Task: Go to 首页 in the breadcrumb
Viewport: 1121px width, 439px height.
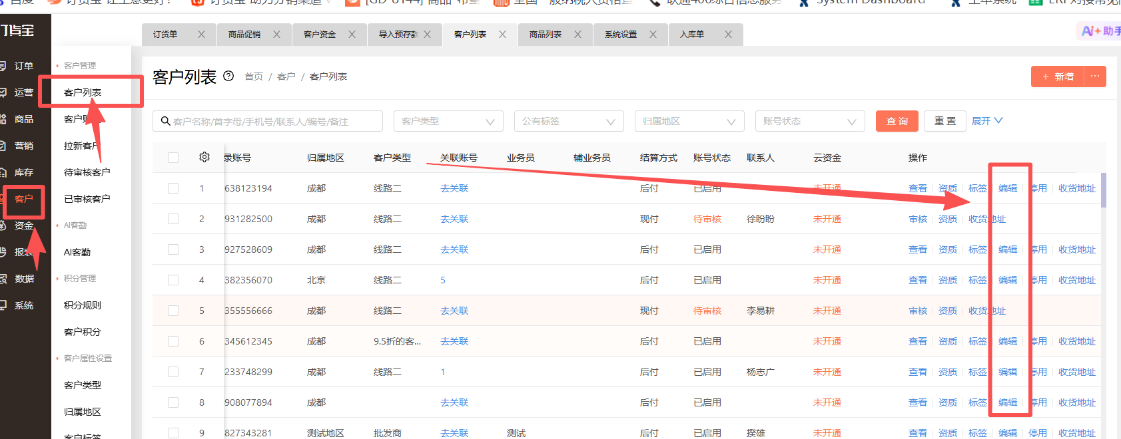Action: coord(254,76)
